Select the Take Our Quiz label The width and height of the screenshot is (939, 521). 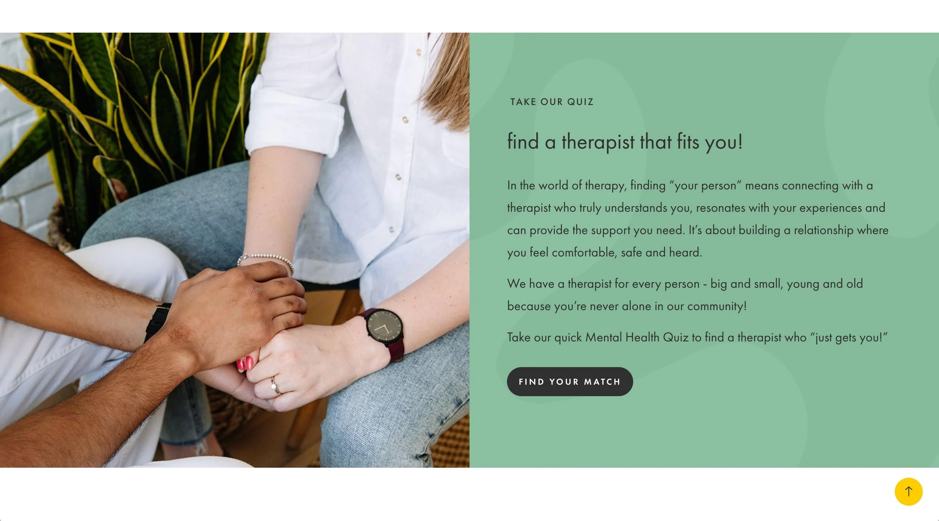pos(552,102)
